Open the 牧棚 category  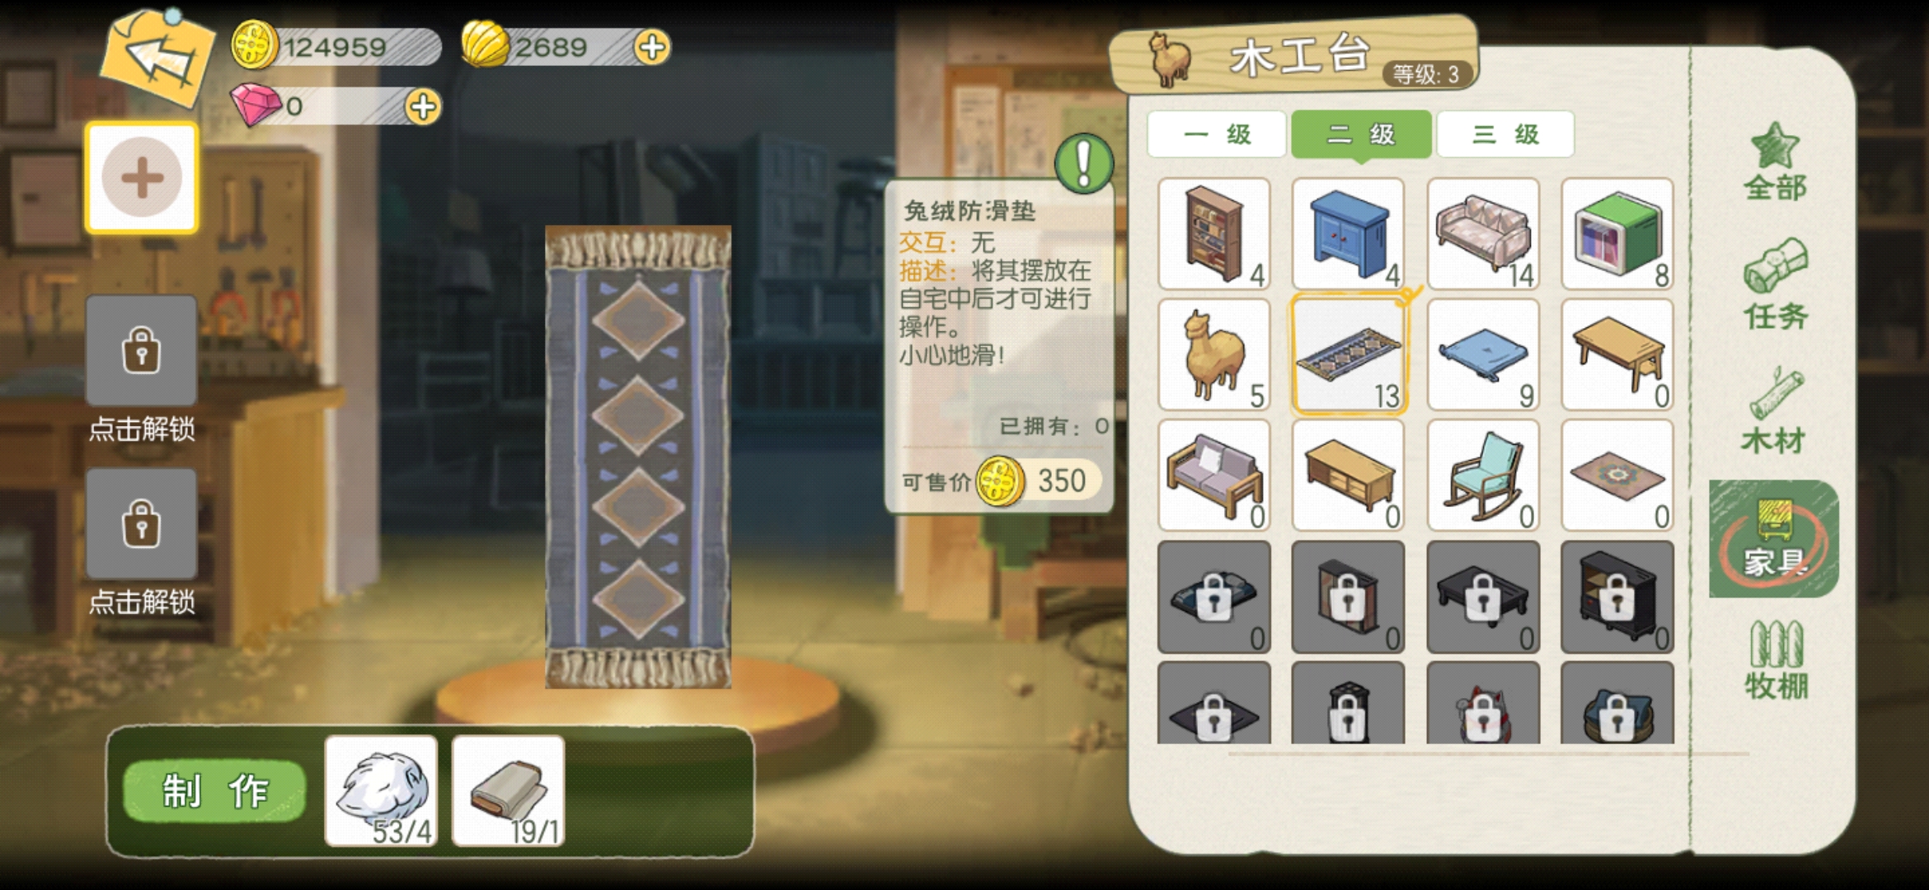point(1775,659)
